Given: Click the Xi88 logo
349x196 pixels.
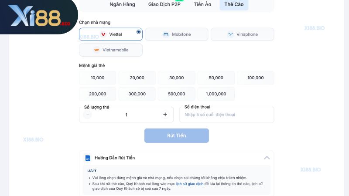Looking at the screenshot, I should coord(39,16).
